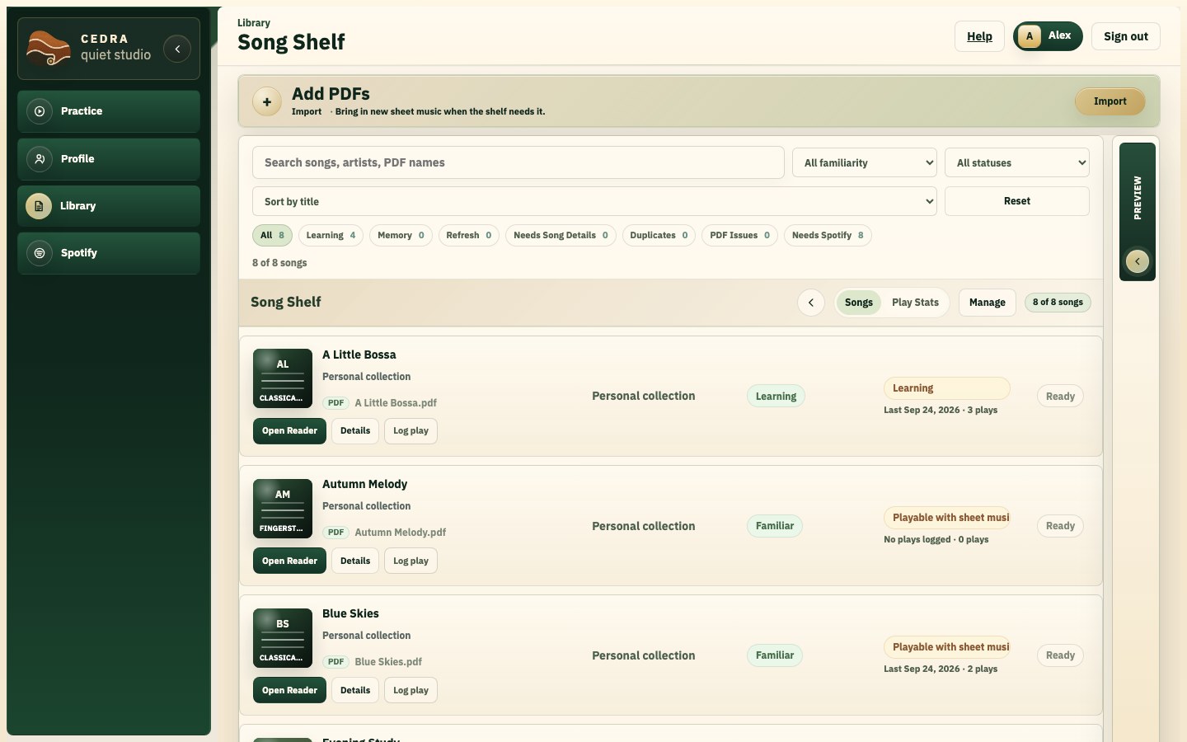1187x742 pixels.
Task: Click Ready badge on Autumn Melody row
Action: tap(1060, 526)
